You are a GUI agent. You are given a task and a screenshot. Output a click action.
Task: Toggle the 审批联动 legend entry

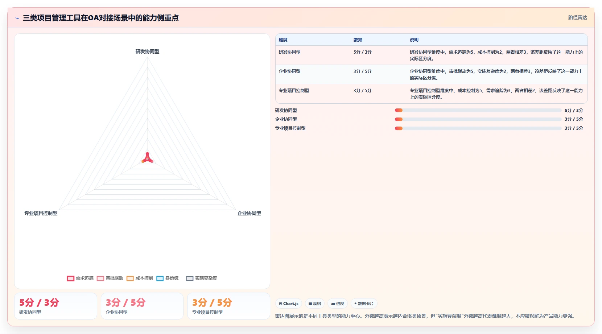coord(110,278)
